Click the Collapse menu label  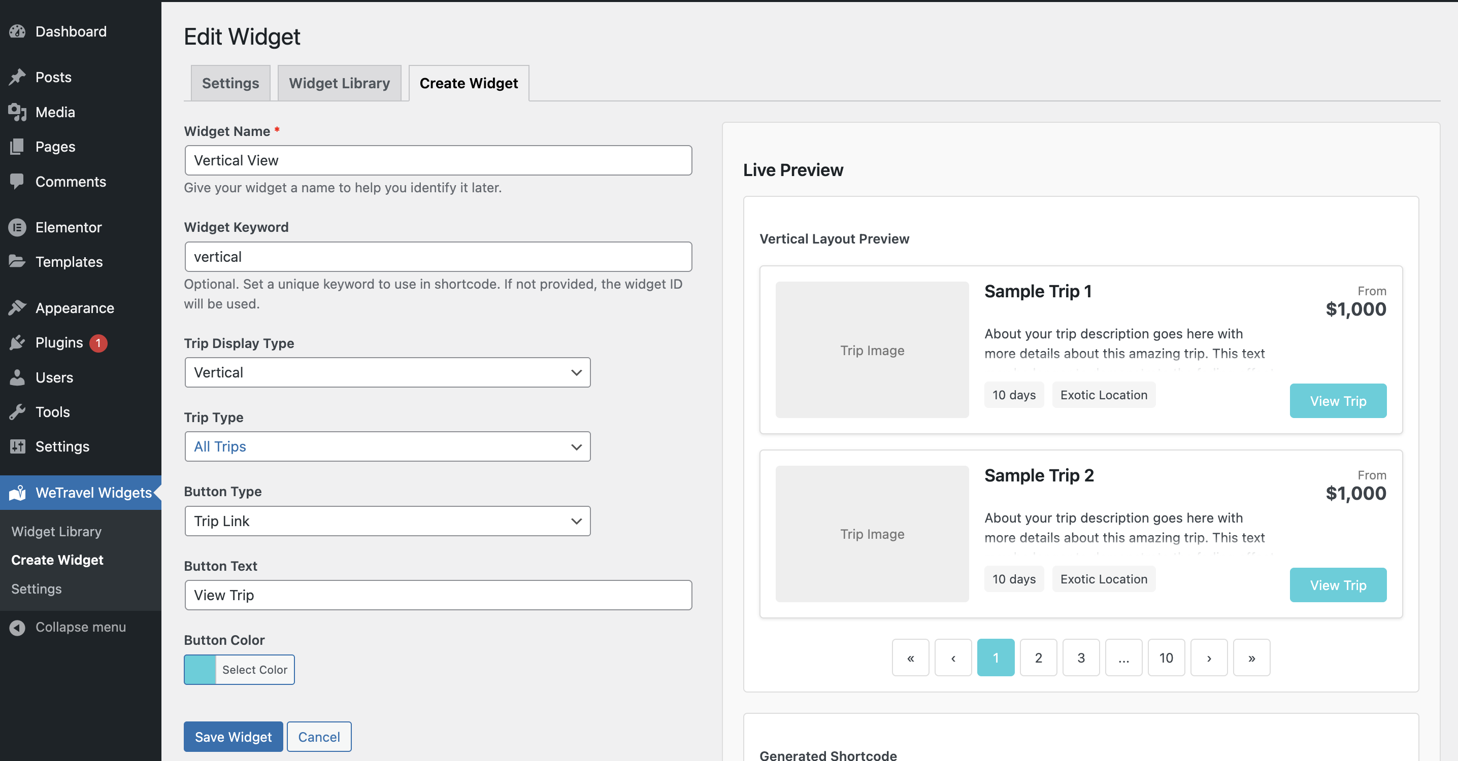click(80, 627)
